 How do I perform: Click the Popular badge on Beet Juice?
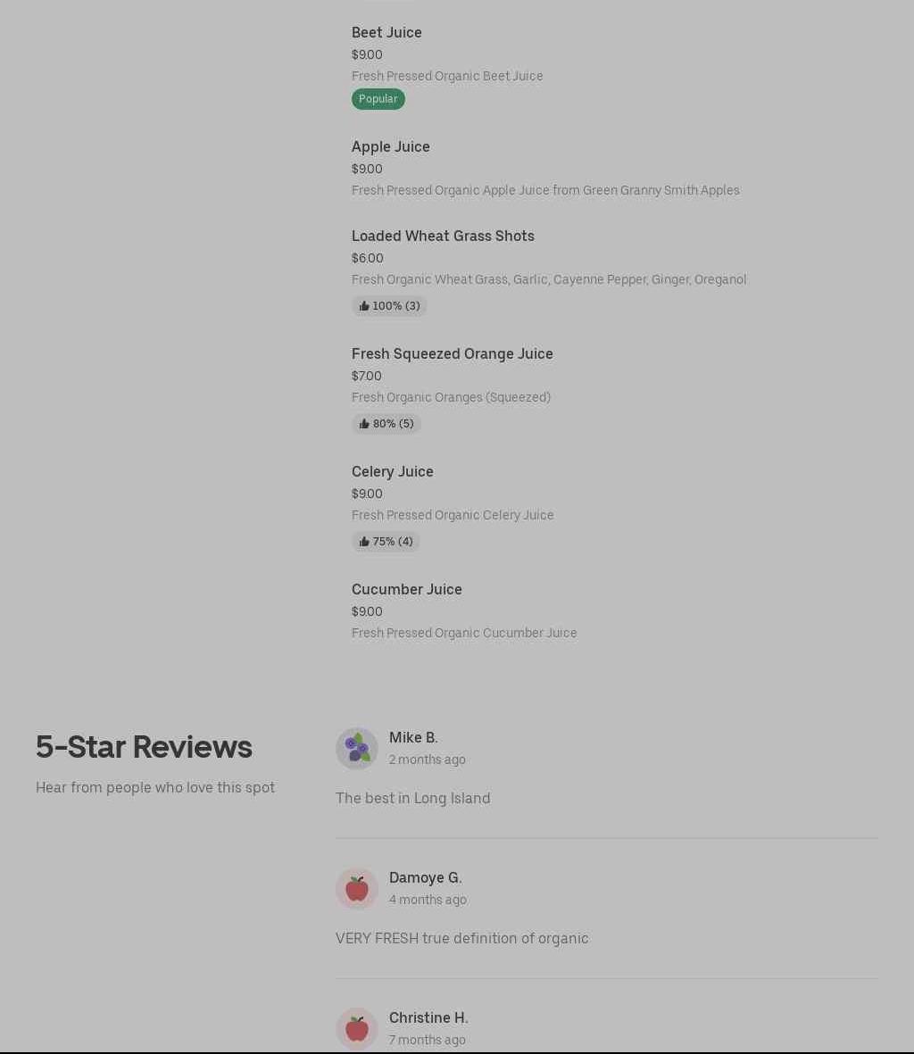point(378,99)
